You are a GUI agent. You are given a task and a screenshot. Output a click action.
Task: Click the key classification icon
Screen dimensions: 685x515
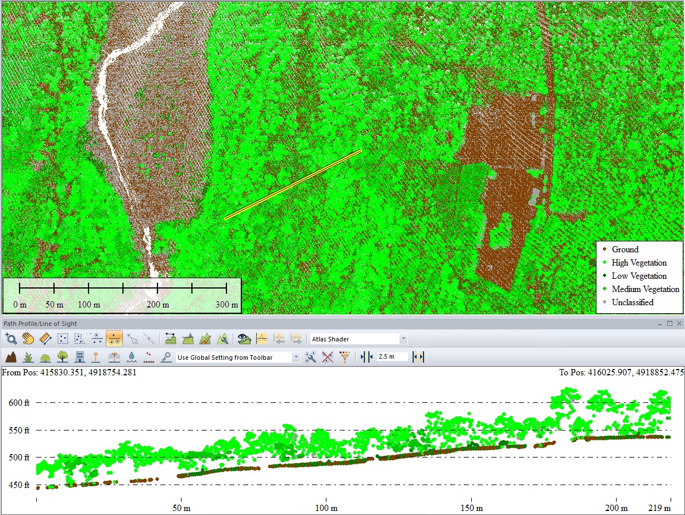[x=166, y=357]
